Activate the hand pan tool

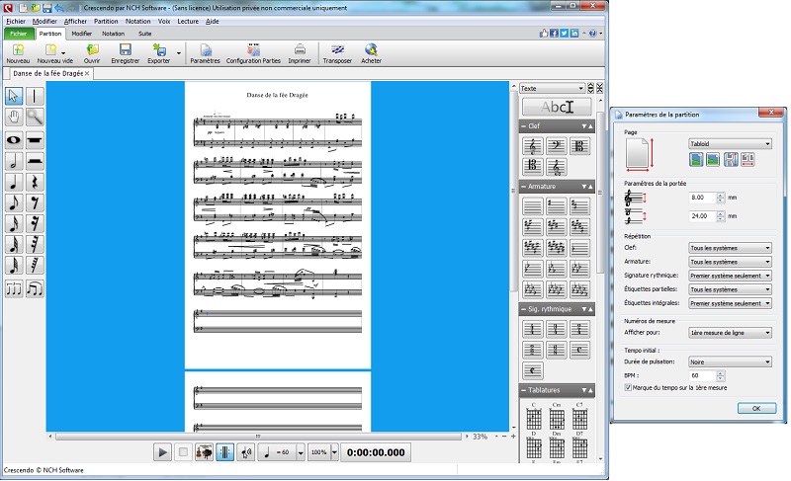pyautogui.click(x=14, y=117)
